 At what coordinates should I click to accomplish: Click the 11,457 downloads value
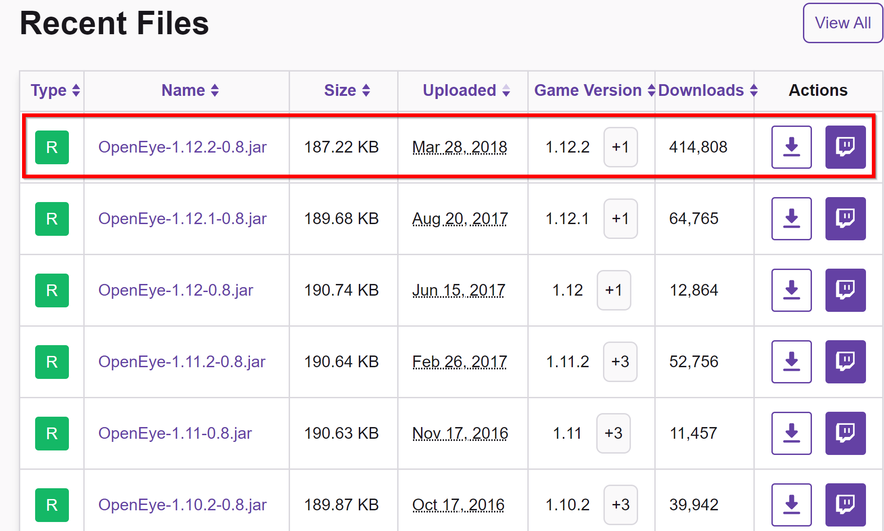694,433
